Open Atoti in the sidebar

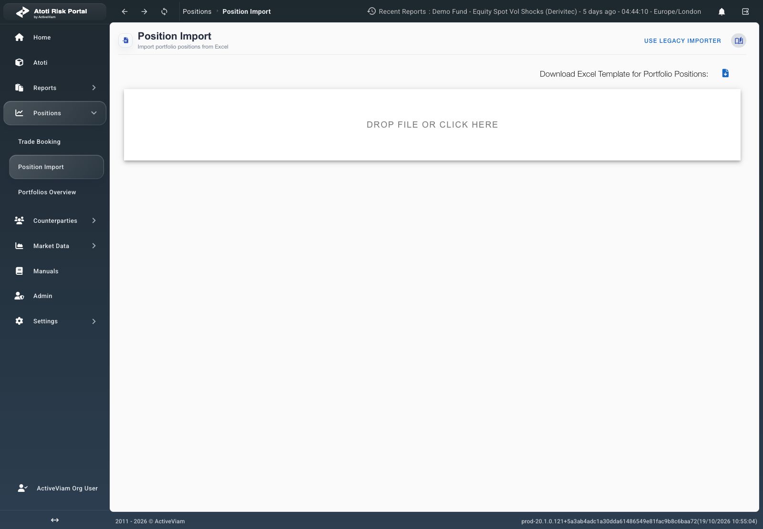click(55, 62)
